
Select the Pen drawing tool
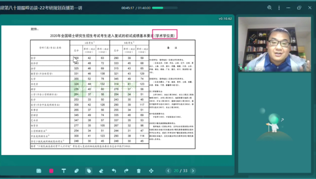pyautogui.click(x=76, y=171)
